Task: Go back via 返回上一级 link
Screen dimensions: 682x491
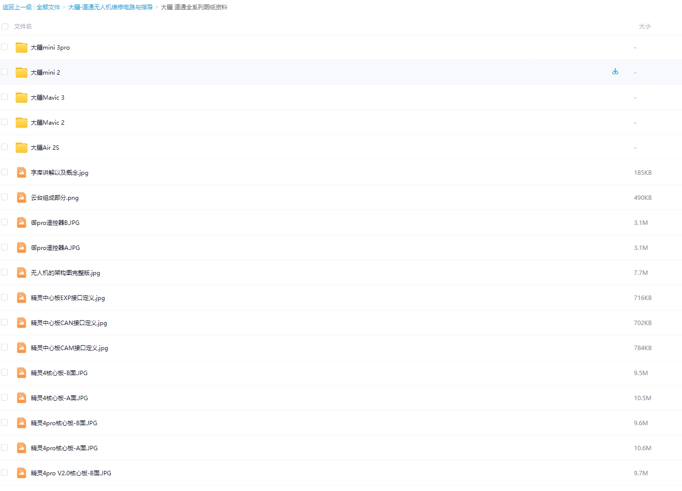Action: pos(17,7)
